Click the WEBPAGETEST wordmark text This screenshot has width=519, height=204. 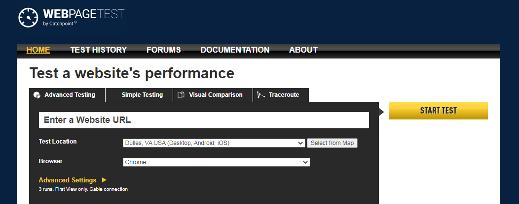(x=84, y=14)
